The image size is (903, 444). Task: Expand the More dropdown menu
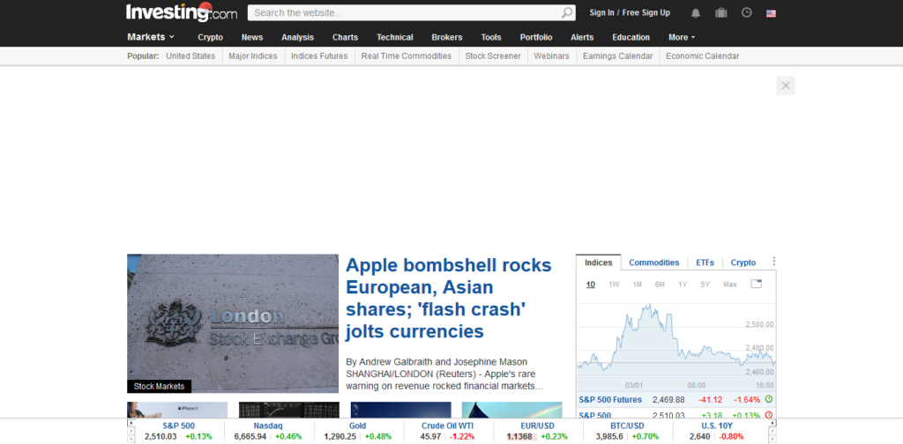point(682,37)
